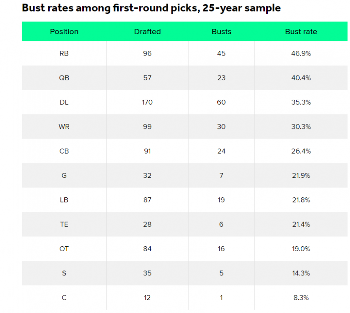Click the QB busts value 23
Viewport: 350px width, 313px height.
tap(221, 78)
